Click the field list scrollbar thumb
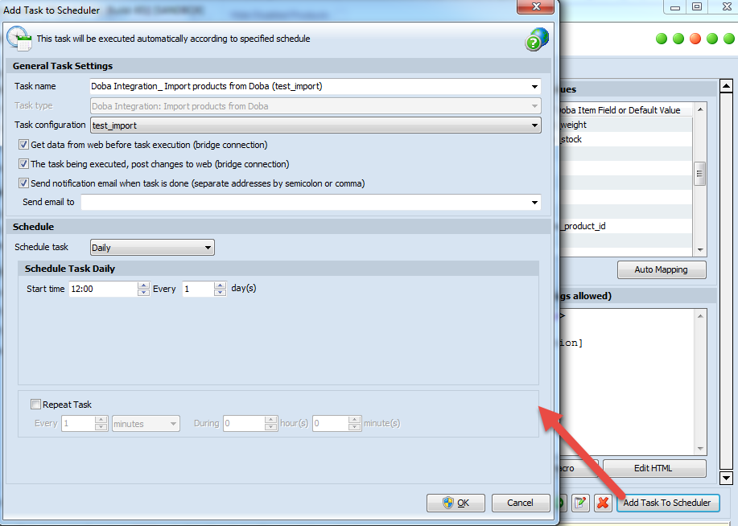 point(700,174)
